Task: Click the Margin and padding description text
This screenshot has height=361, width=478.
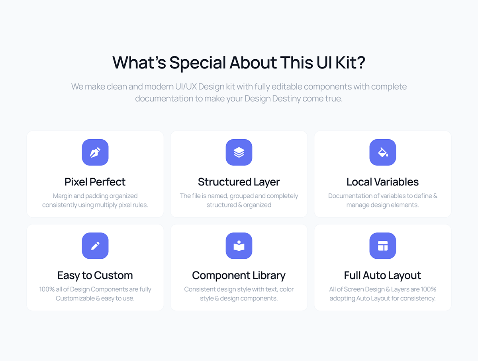Action: (95, 200)
